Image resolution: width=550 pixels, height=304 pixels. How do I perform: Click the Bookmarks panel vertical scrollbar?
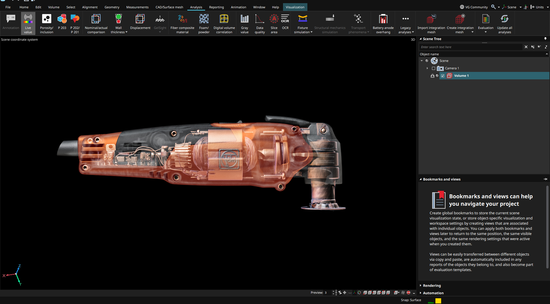[x=547, y=227]
